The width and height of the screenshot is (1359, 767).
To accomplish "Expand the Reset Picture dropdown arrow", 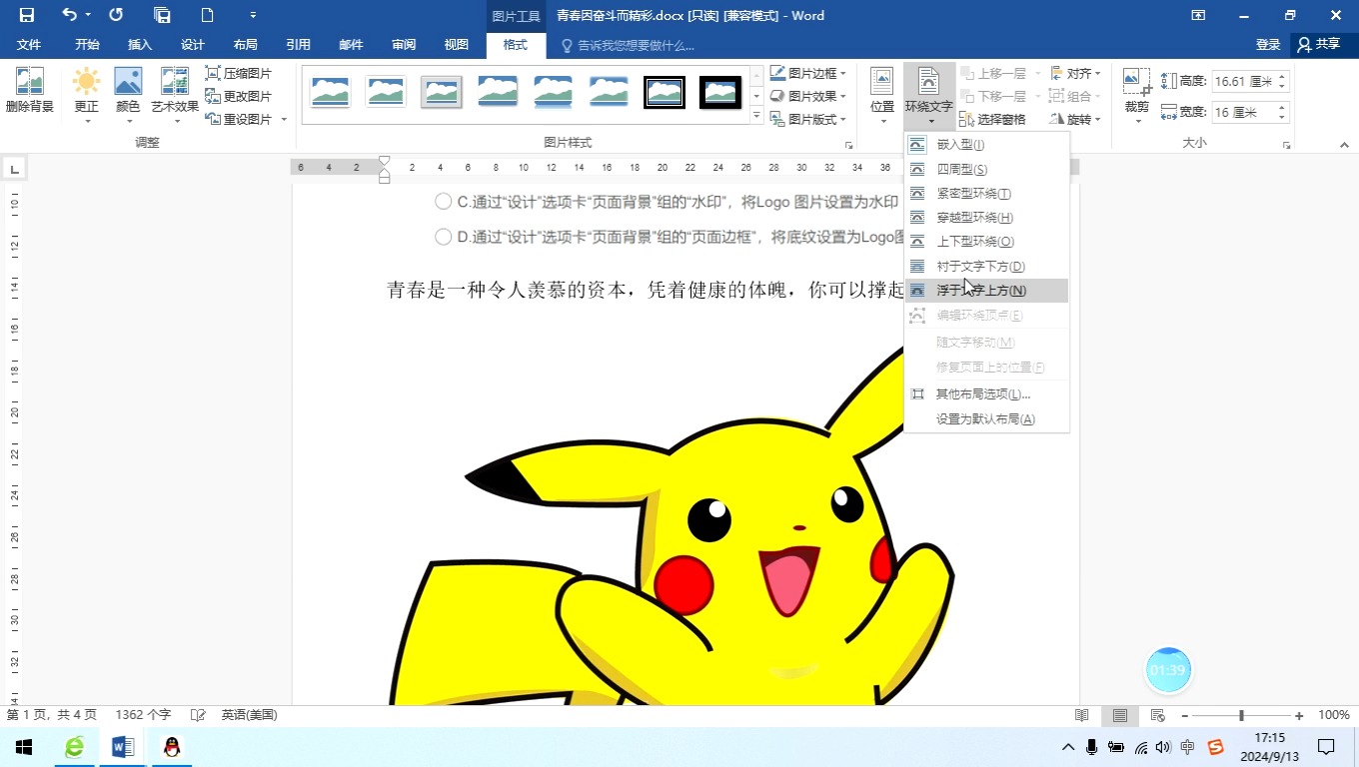I will click(284, 119).
